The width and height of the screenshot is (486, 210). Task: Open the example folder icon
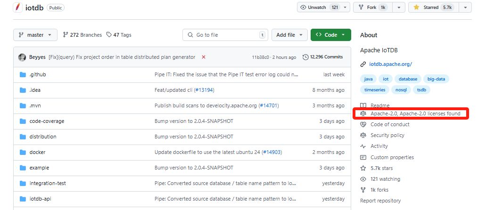click(23, 168)
